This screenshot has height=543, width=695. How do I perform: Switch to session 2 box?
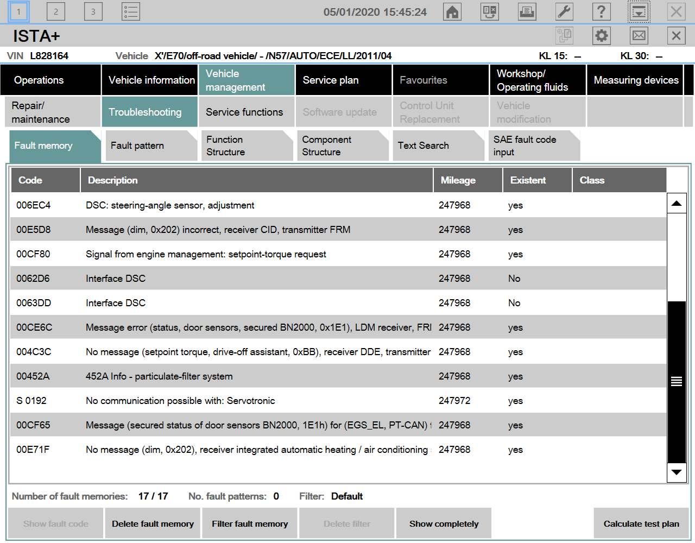click(55, 12)
